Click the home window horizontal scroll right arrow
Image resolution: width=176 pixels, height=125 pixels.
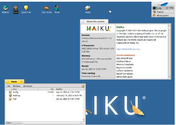coord(82,123)
